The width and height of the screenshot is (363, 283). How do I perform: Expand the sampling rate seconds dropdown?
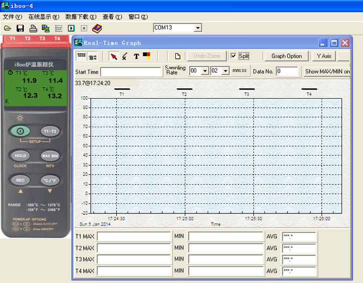225,71
